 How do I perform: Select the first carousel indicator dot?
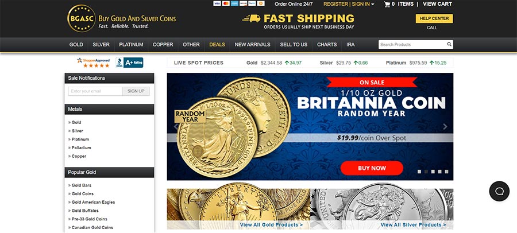(x=419, y=172)
